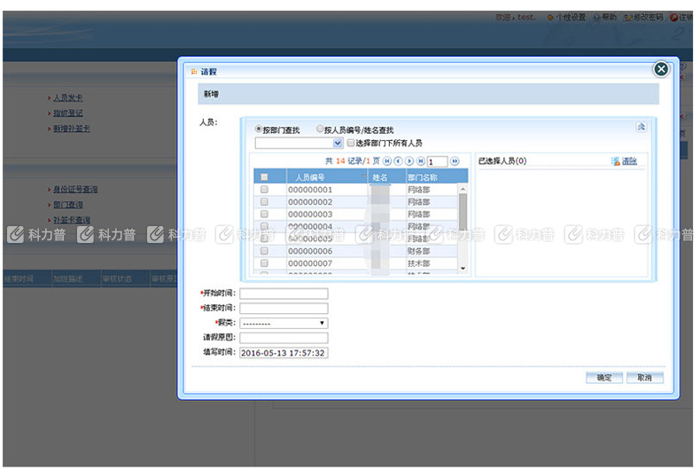
Task: Check the row for 000000006
Action: (264, 251)
